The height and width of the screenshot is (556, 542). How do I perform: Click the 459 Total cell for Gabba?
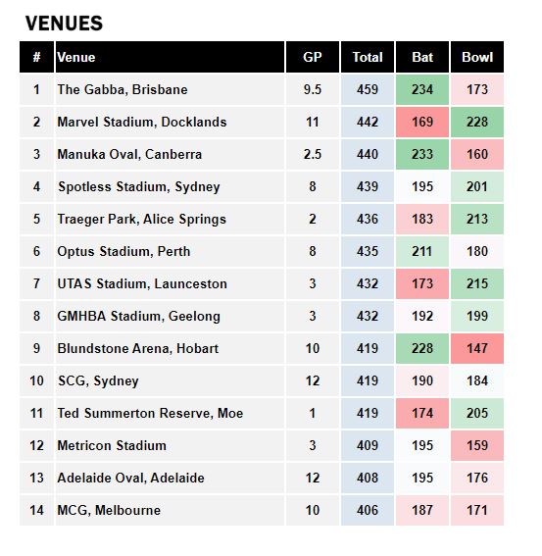coord(368,89)
